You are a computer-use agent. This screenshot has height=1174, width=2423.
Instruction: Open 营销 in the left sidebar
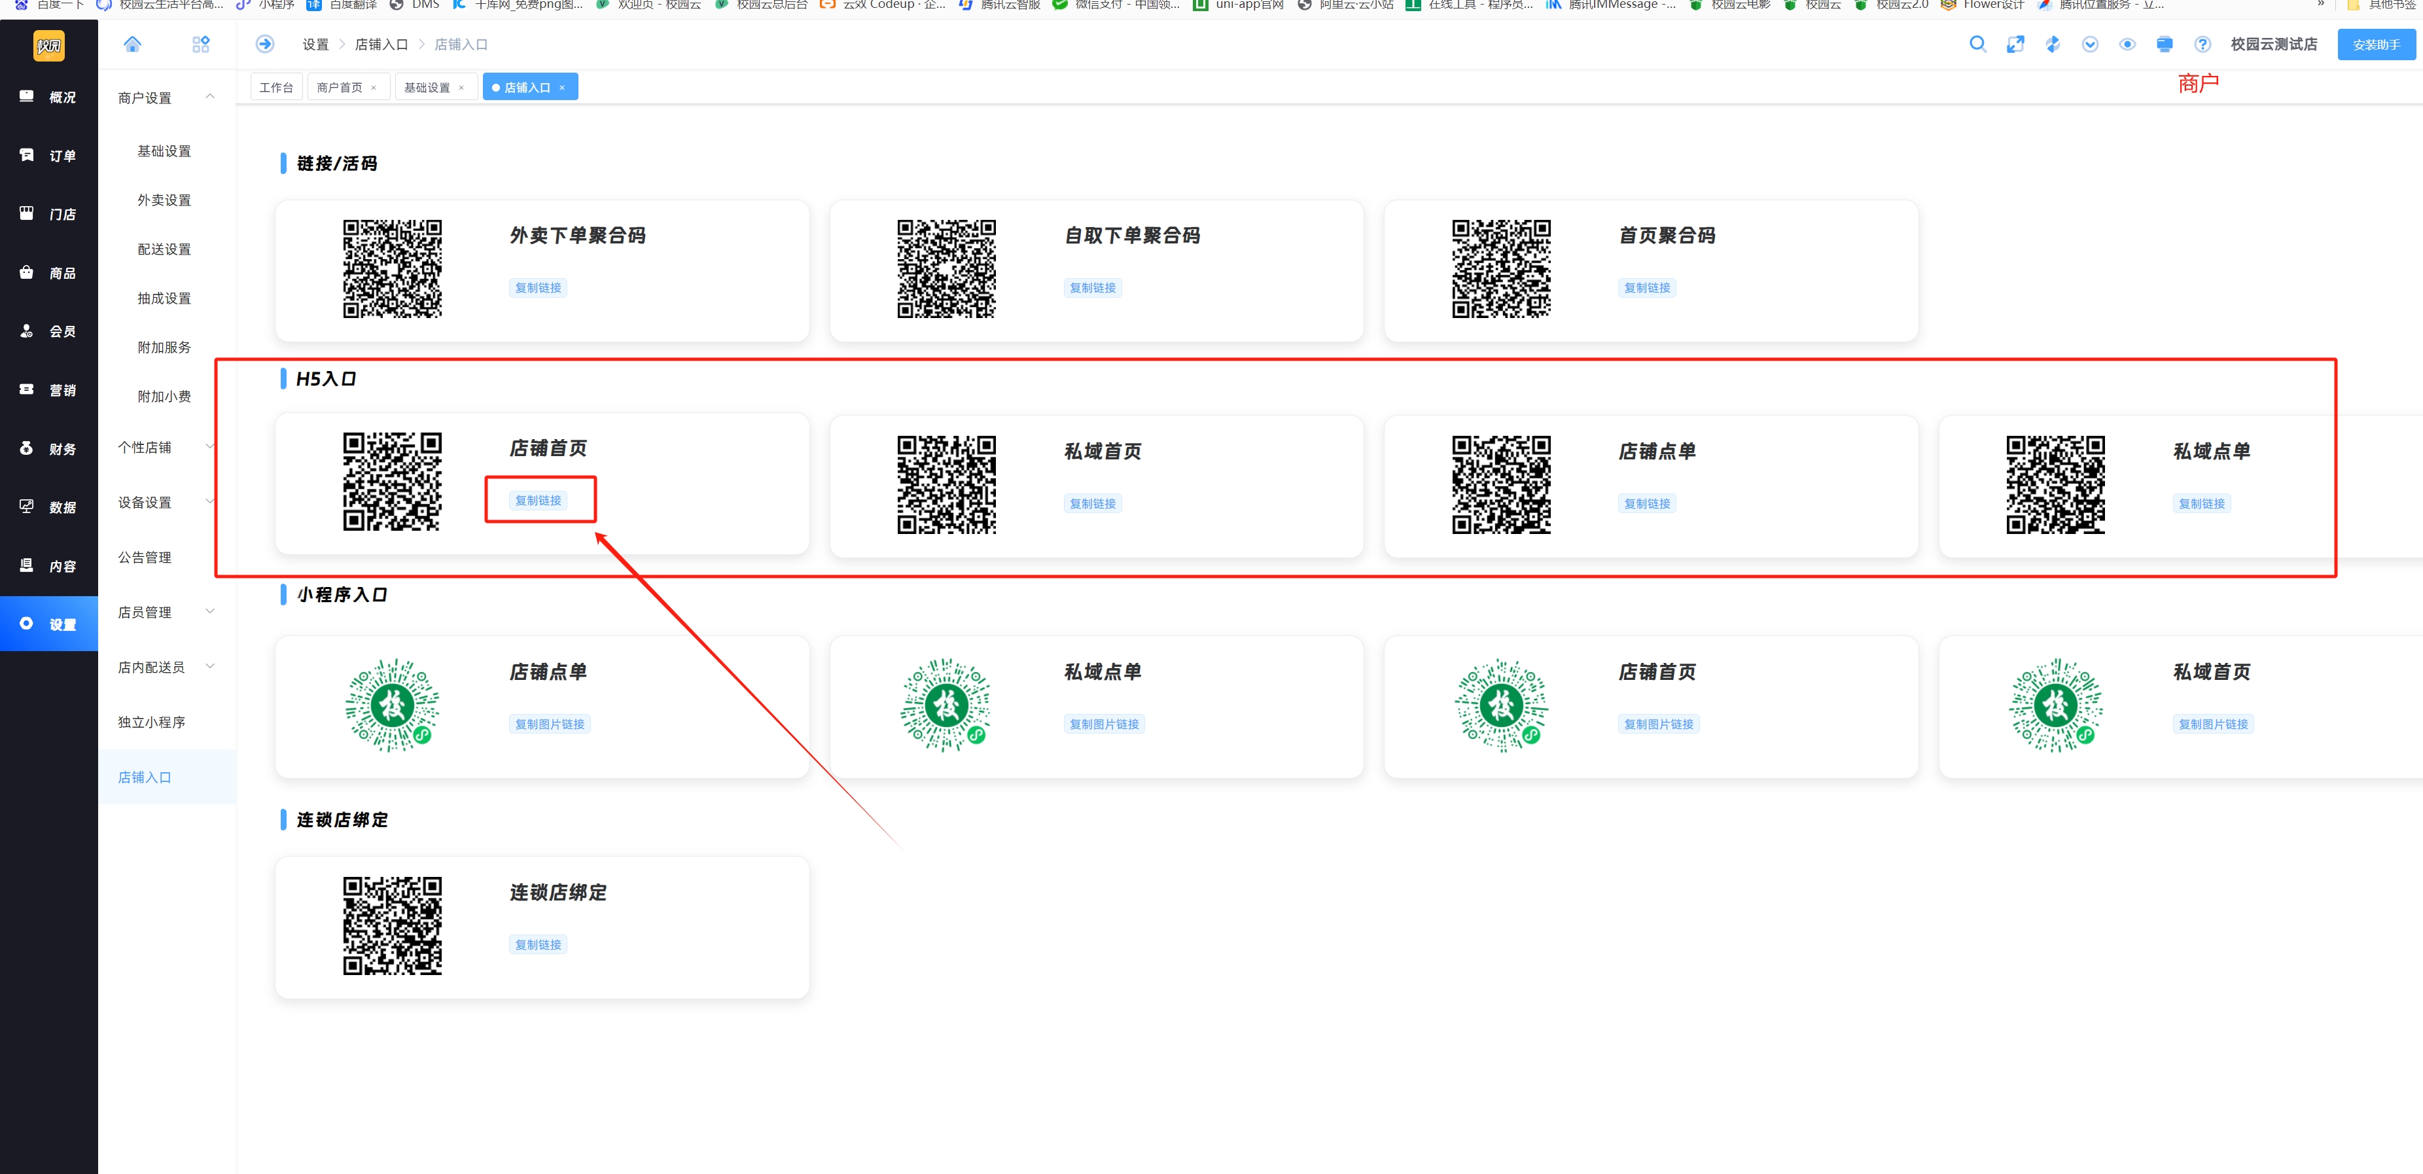point(49,391)
